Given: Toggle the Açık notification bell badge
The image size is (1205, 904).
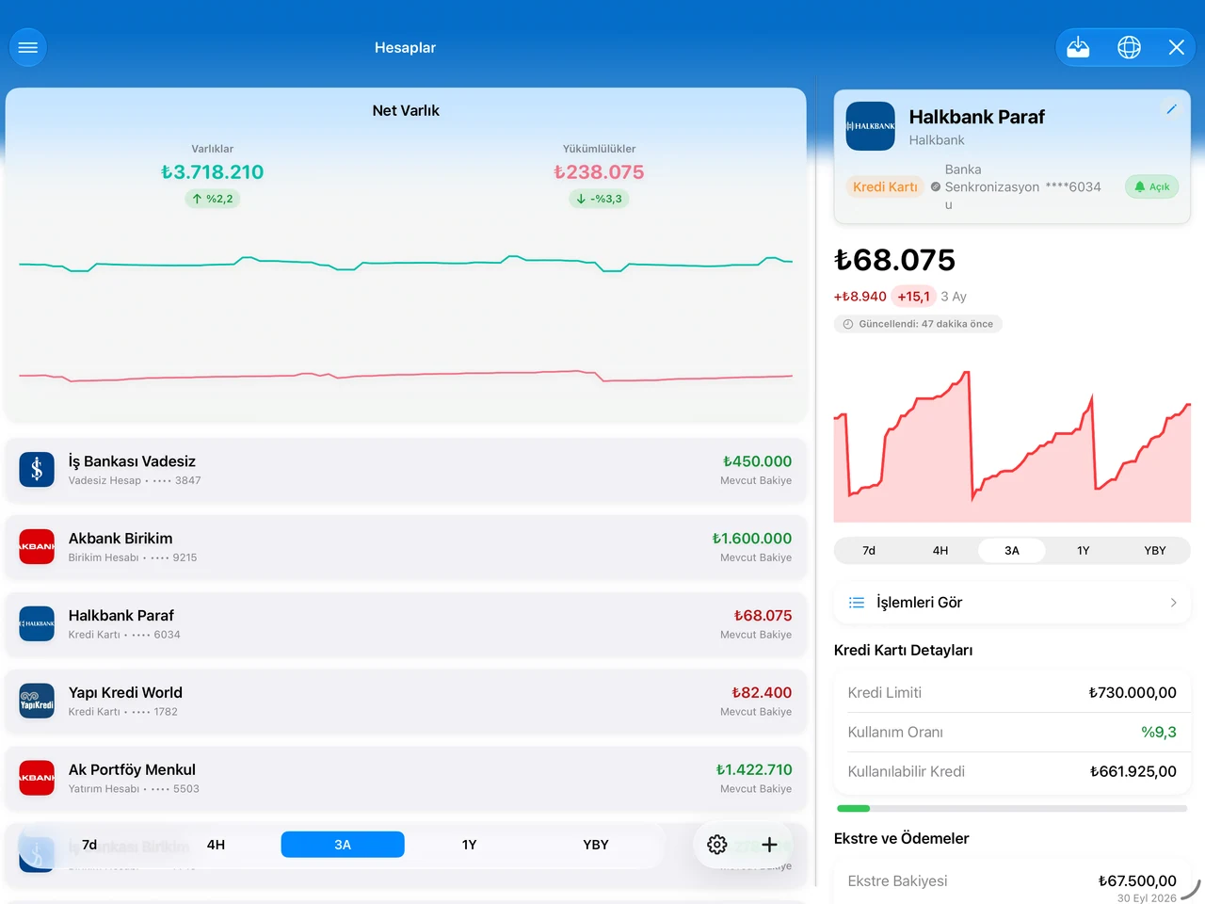Looking at the screenshot, I should click(1152, 186).
